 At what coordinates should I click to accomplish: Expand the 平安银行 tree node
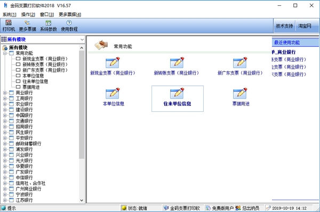tap(5, 138)
